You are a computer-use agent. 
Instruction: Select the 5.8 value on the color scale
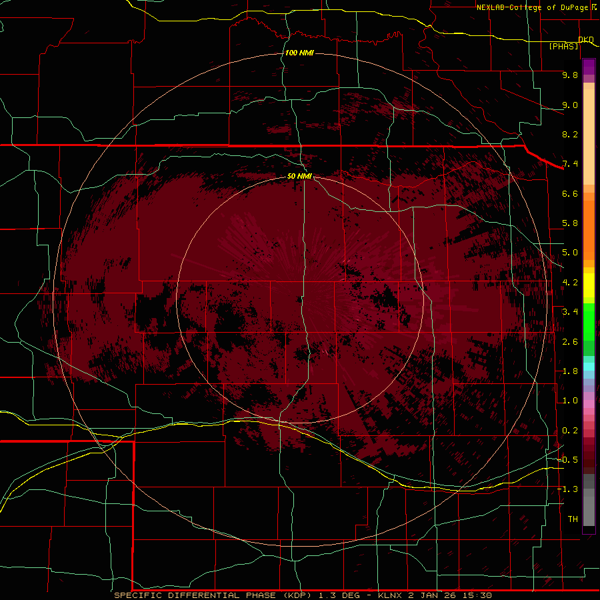click(x=570, y=223)
